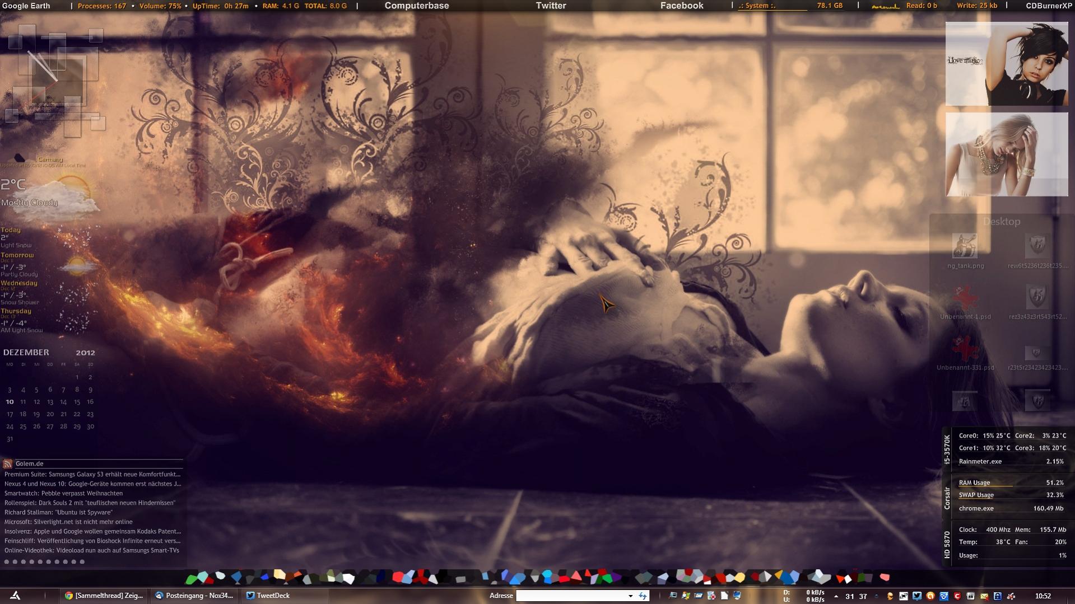This screenshot has height=604, width=1075.
Task: Open Online-Videothek Videoload headline
Action: (x=92, y=550)
